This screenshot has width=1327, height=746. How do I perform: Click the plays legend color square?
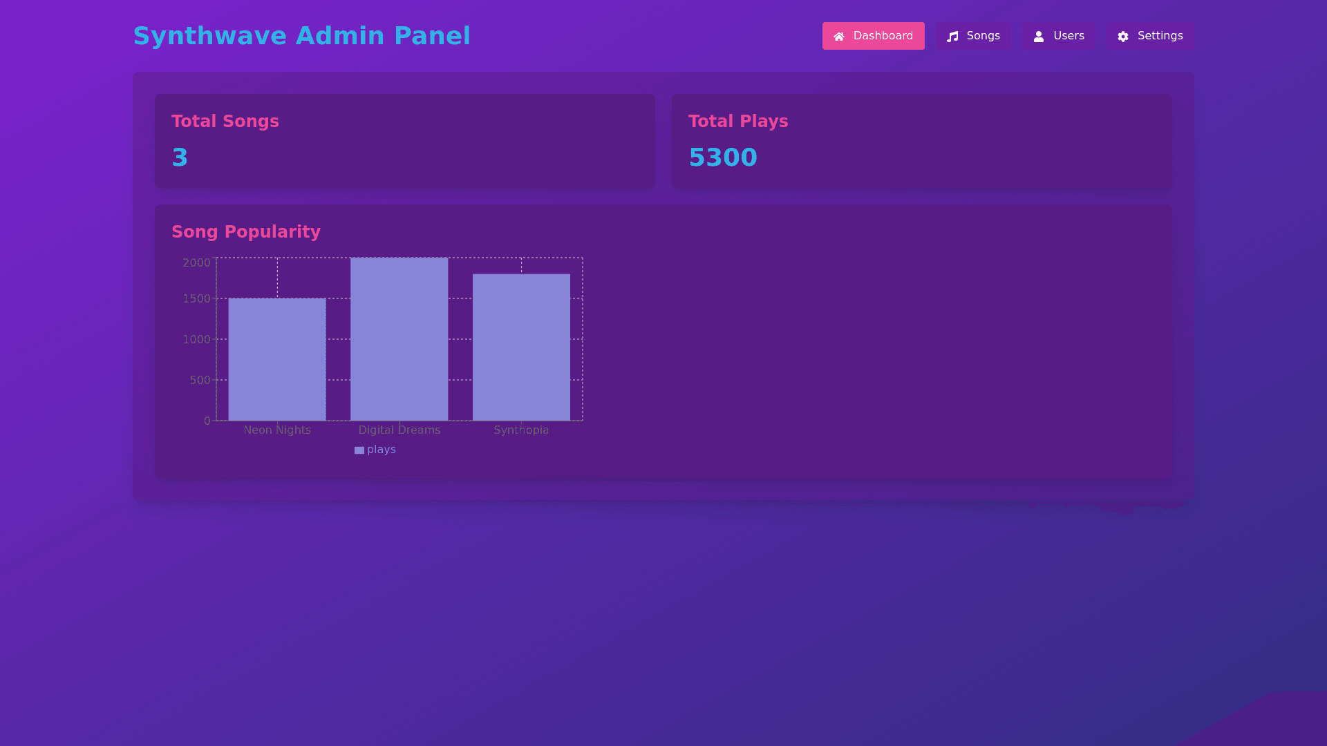[x=359, y=450]
